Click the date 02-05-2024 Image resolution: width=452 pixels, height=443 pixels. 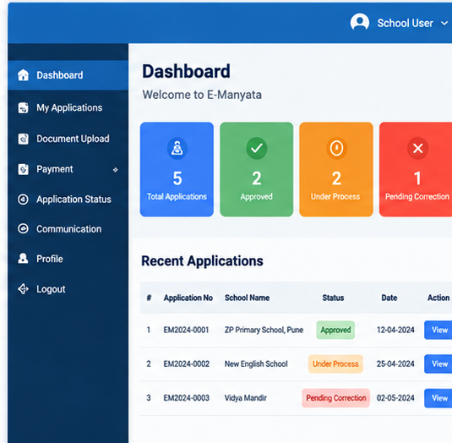click(395, 398)
